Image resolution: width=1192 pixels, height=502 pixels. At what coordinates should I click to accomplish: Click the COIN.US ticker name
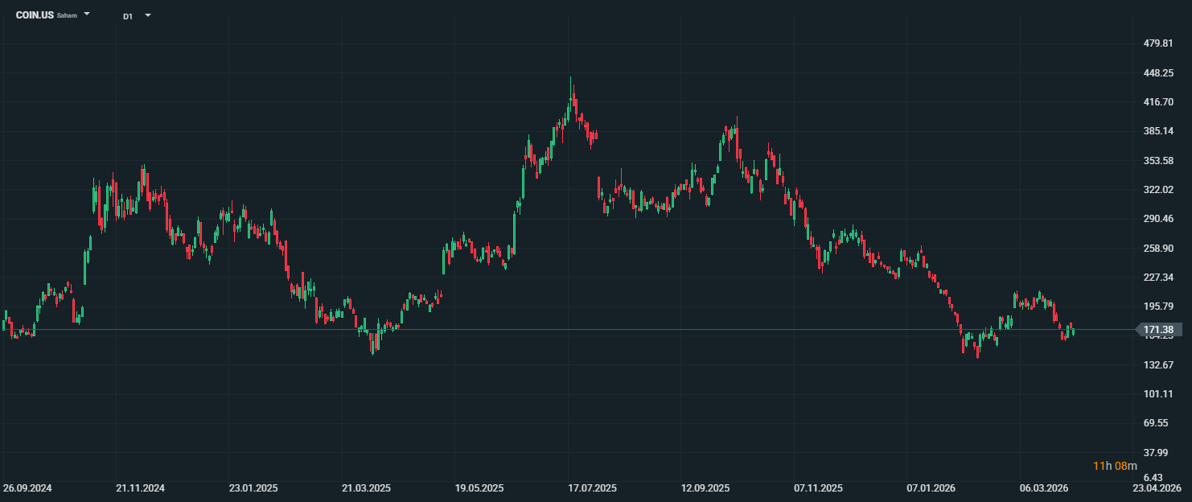35,15
